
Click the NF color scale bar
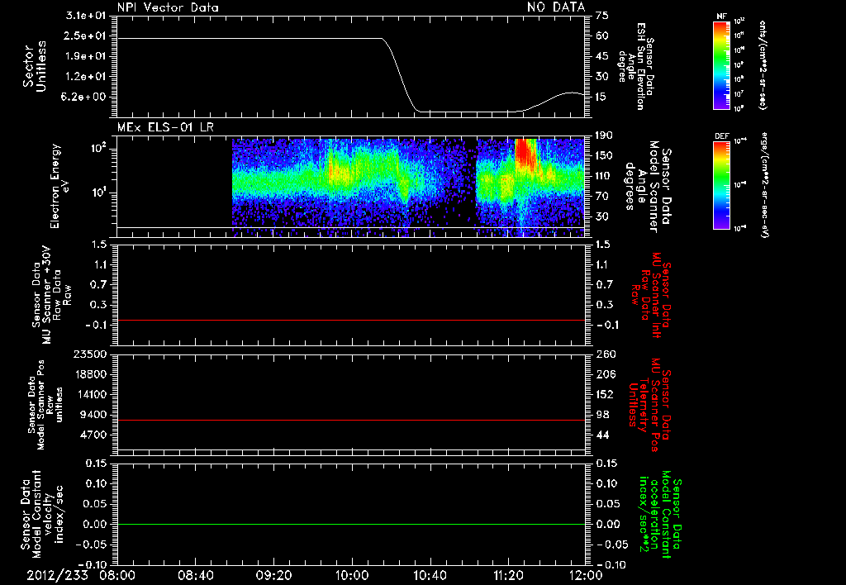(721, 65)
